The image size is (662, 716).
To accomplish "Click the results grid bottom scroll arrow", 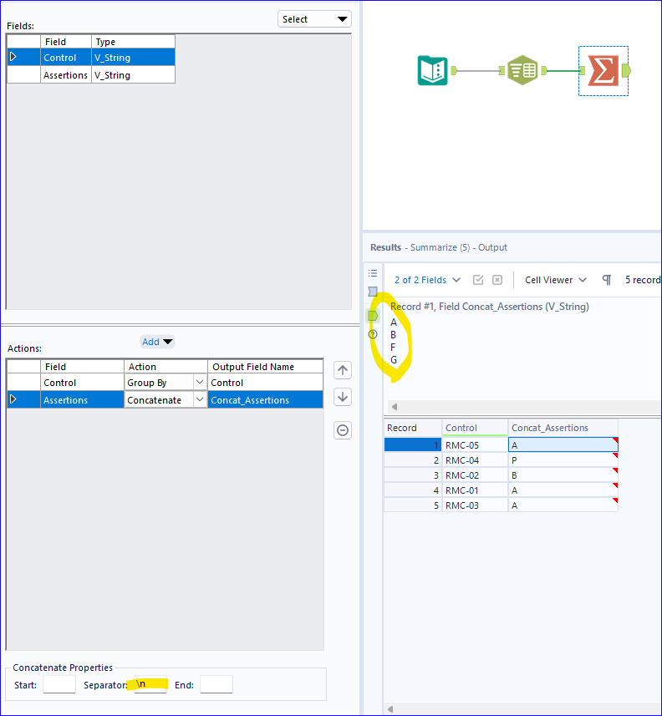I will (x=390, y=709).
